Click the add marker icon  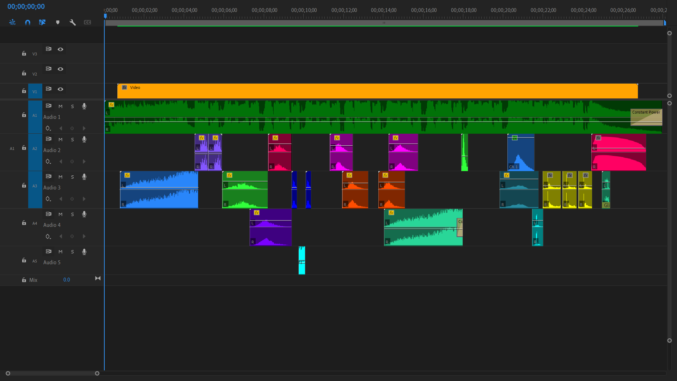(x=57, y=22)
